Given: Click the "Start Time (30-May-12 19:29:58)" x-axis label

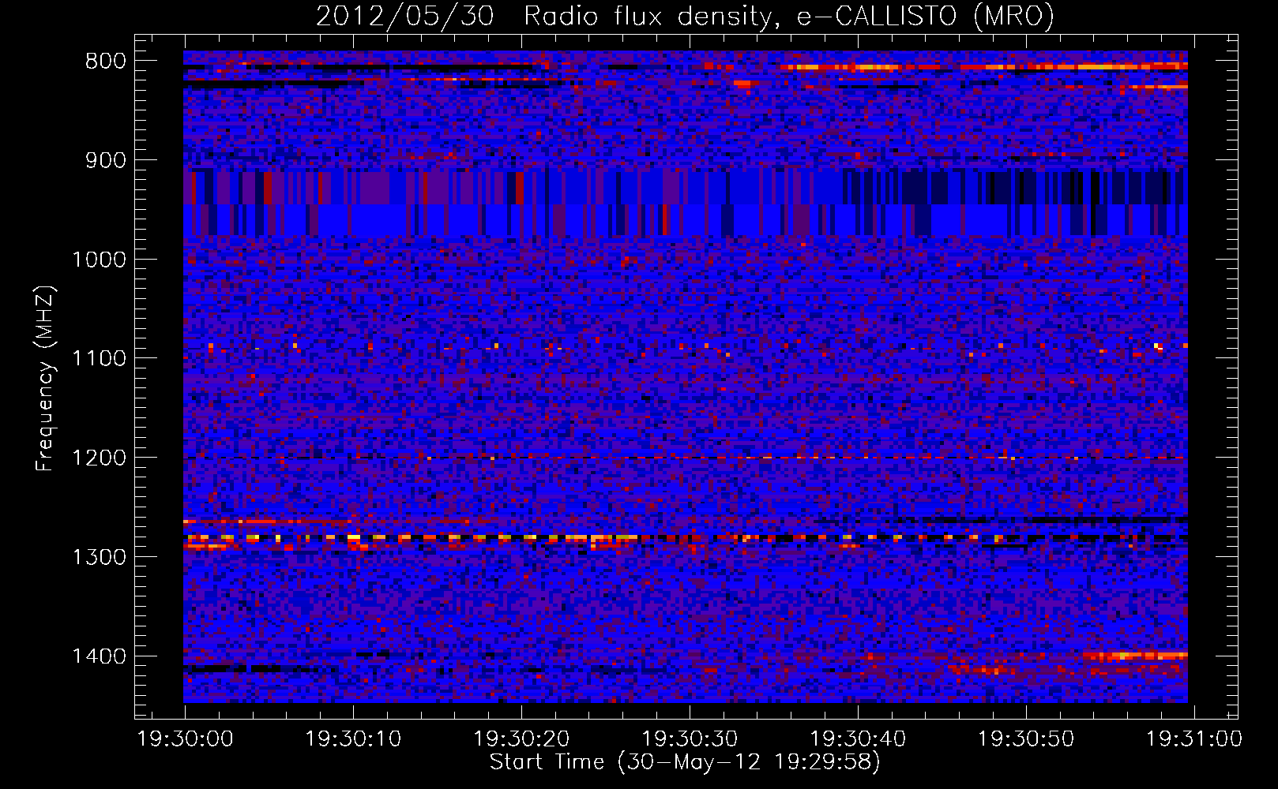Looking at the screenshot, I should tap(685, 762).
